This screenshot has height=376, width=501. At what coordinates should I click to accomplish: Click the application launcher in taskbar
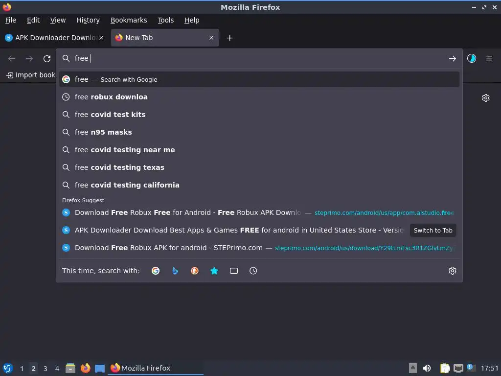point(8,368)
